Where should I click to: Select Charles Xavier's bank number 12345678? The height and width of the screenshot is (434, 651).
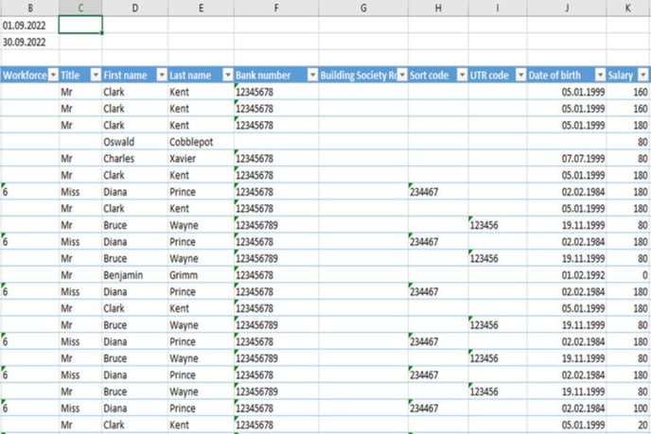pyautogui.click(x=276, y=159)
